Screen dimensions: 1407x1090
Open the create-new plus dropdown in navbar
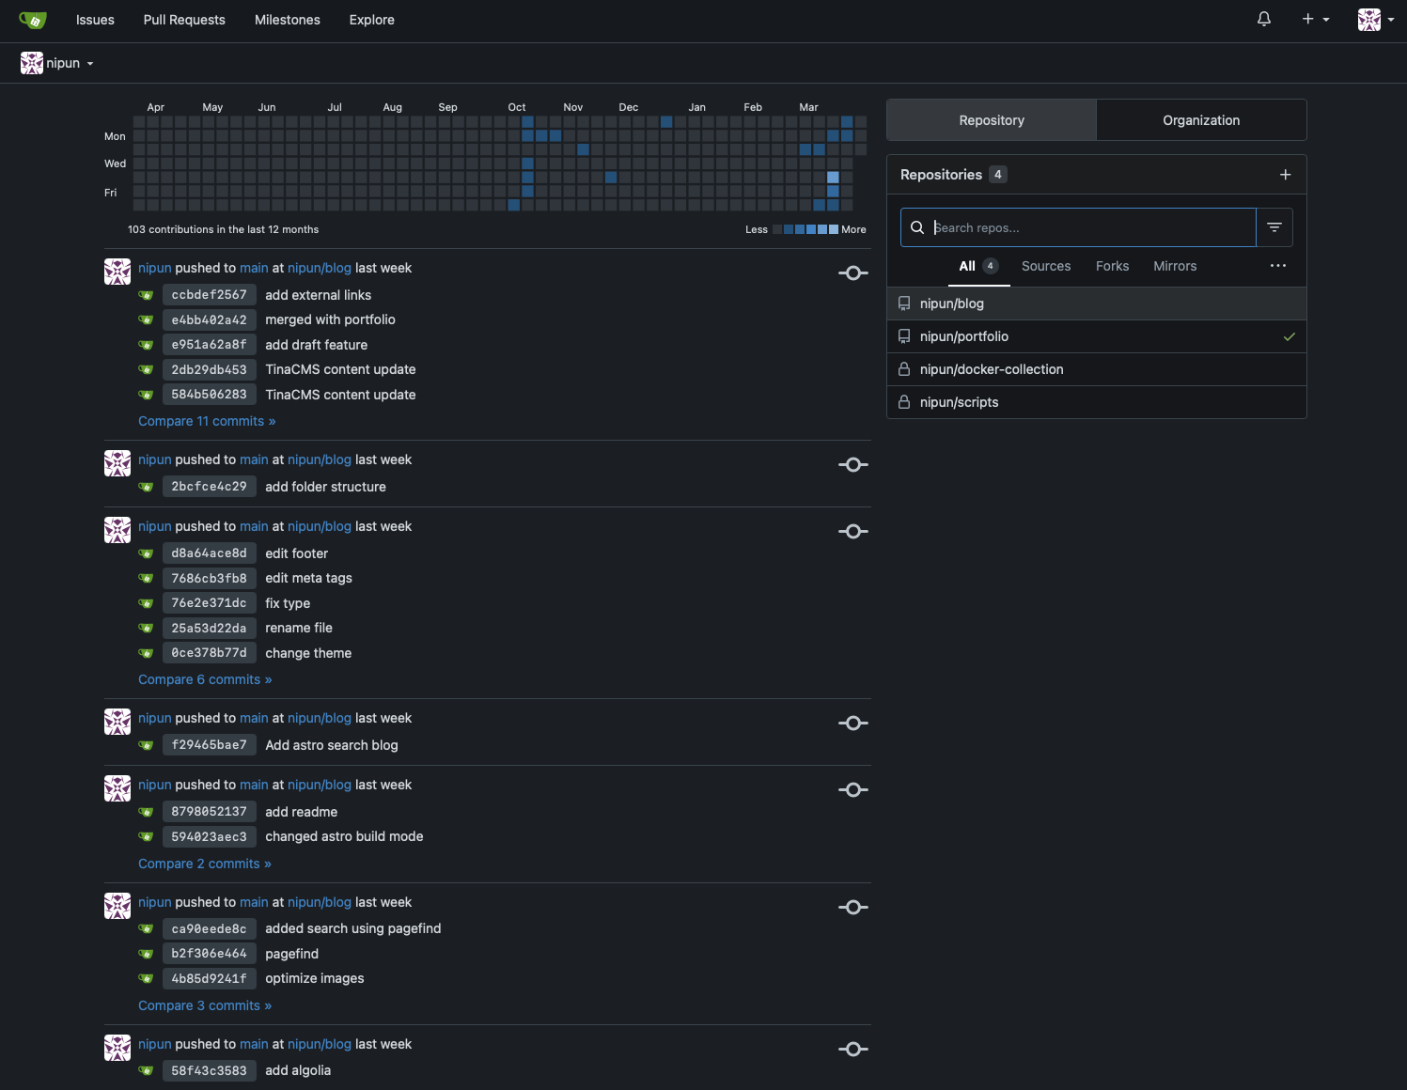[x=1315, y=20]
